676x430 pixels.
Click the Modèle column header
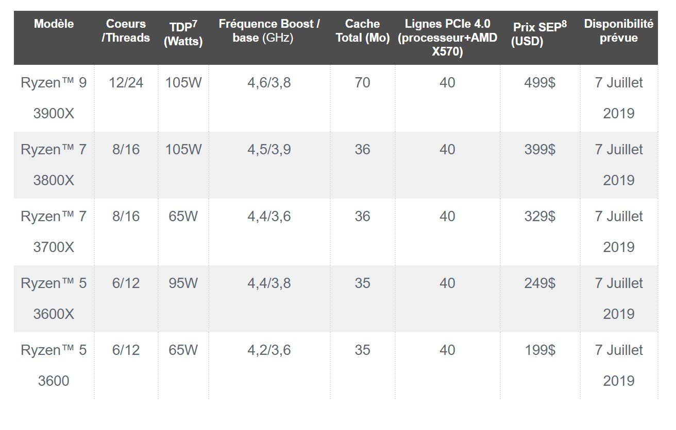point(54,24)
